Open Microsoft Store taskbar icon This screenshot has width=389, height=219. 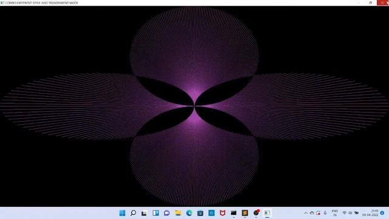(x=200, y=213)
